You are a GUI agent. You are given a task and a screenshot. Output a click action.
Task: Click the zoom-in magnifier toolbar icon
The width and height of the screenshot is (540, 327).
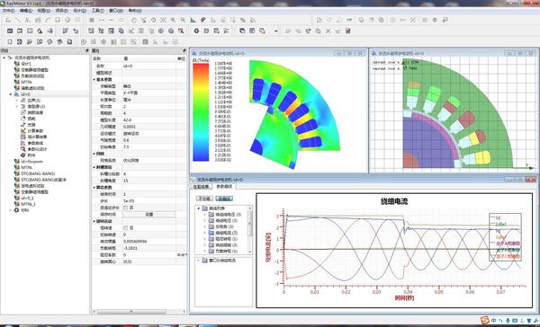173,21
